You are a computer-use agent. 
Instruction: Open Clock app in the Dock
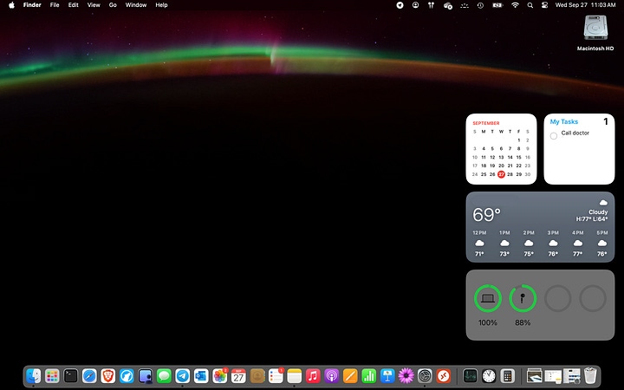coord(489,375)
